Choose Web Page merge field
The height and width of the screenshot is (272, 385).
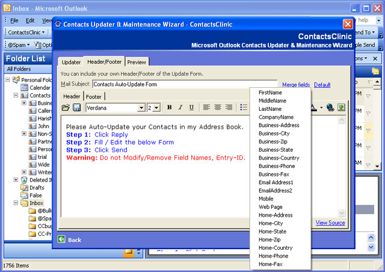[x=270, y=207]
